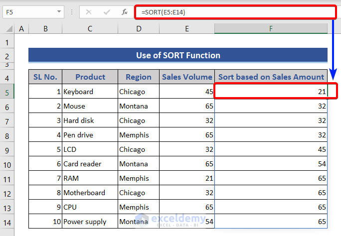Select the 'Sort based on Sales Amount' header
Screen dimensions: 341x236
[271, 77]
